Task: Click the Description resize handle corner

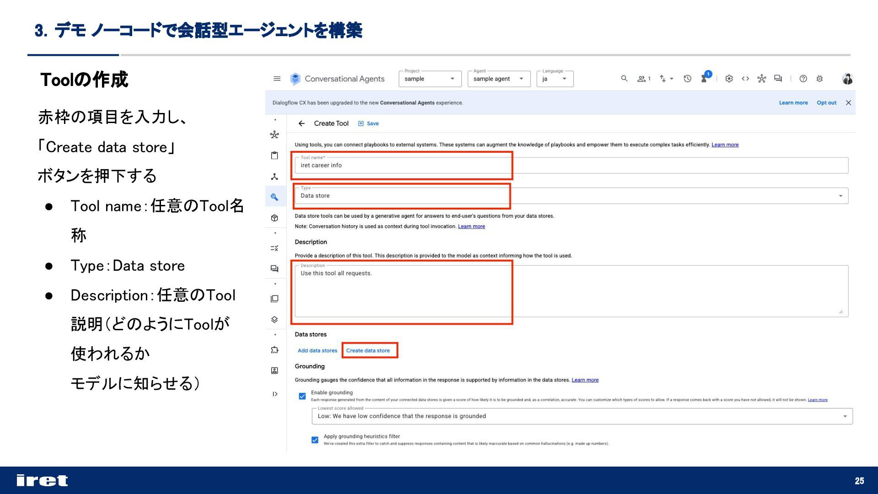Action: click(841, 311)
